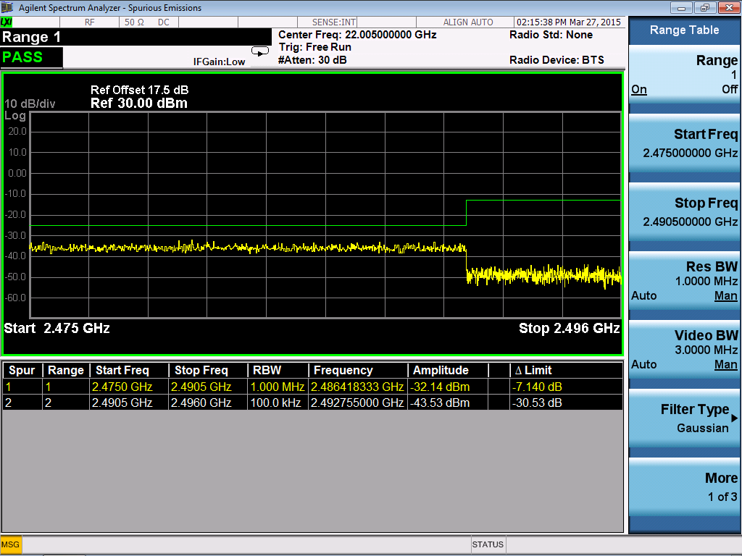742x556 pixels.
Task: Click the #Atten: 30 dB readout
Action: (x=312, y=60)
